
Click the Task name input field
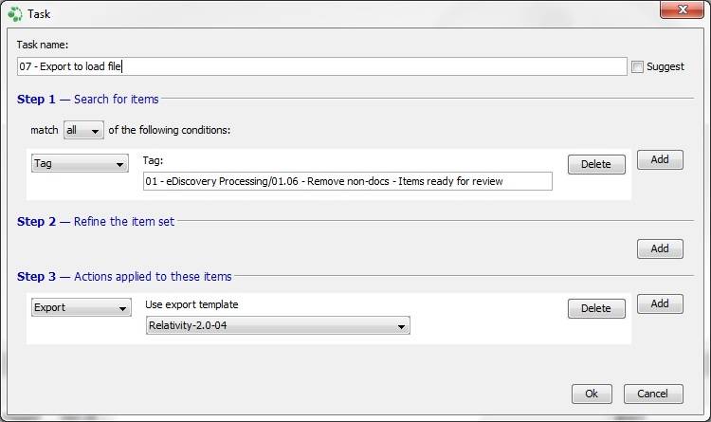[322, 66]
